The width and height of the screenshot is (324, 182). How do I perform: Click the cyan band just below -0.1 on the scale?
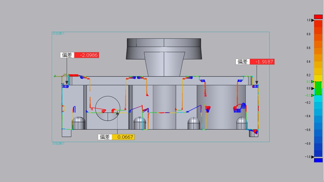tap(318, 99)
